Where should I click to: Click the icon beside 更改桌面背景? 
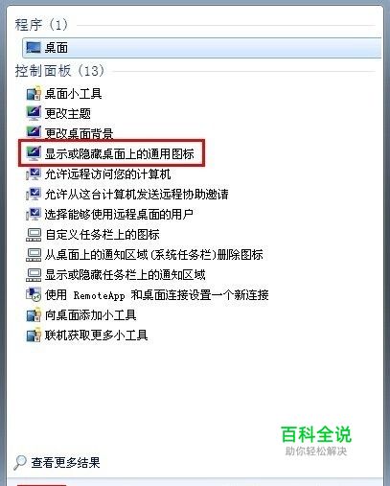[34, 132]
